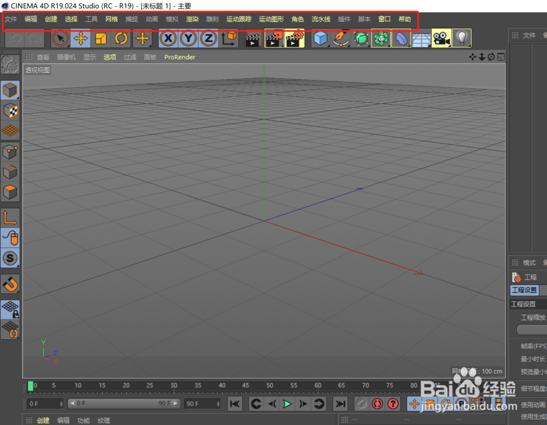Toggle Y axis lock

(x=189, y=38)
